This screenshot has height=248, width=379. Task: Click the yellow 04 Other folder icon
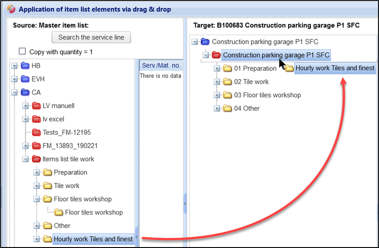coord(227,108)
